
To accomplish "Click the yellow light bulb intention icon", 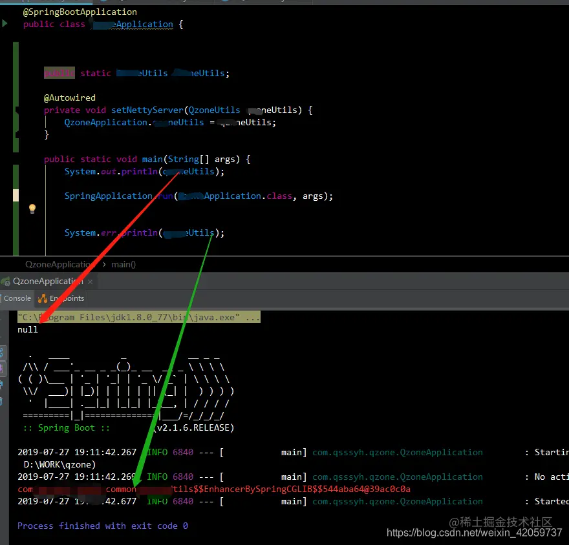I will tap(32, 209).
